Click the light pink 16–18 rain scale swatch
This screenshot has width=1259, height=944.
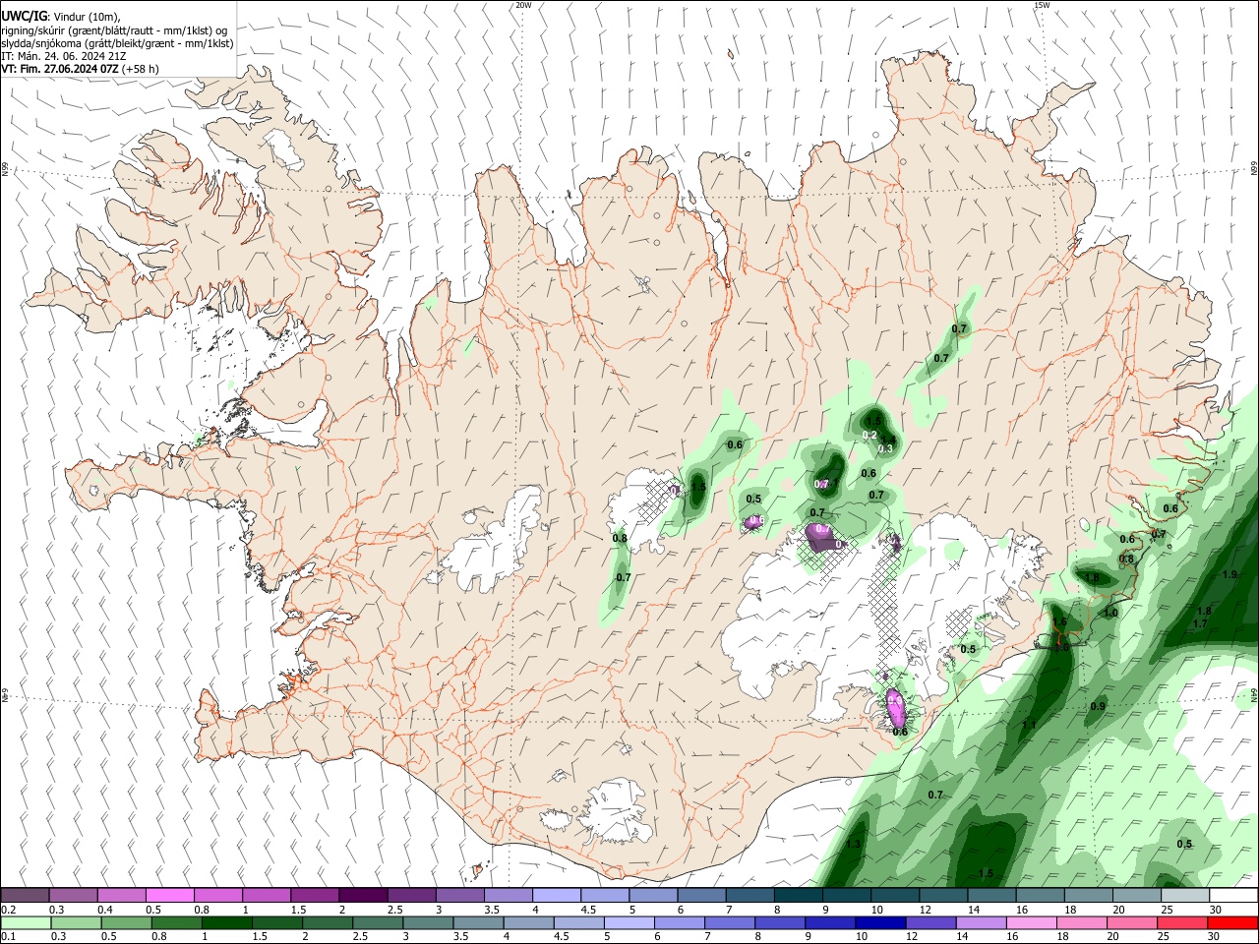(x=1030, y=922)
